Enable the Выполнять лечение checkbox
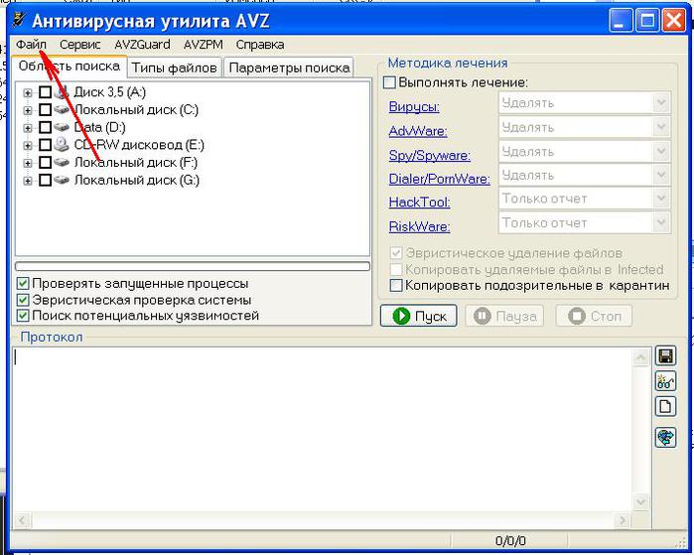Image resolution: width=694 pixels, height=555 pixels. (x=390, y=82)
